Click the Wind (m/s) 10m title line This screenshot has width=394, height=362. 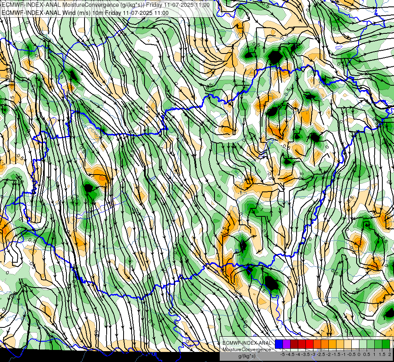pyautogui.click(x=85, y=13)
